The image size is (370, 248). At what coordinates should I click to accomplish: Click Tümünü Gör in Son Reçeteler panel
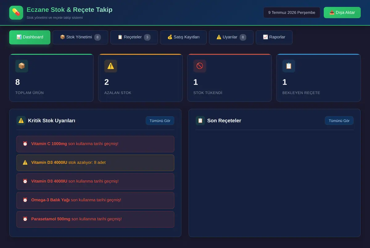pyautogui.click(x=339, y=121)
